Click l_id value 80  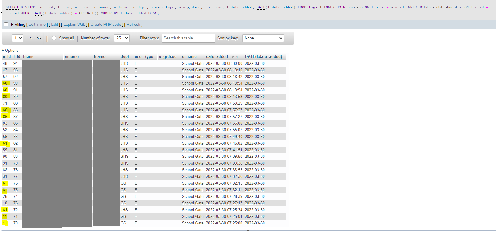16,156
